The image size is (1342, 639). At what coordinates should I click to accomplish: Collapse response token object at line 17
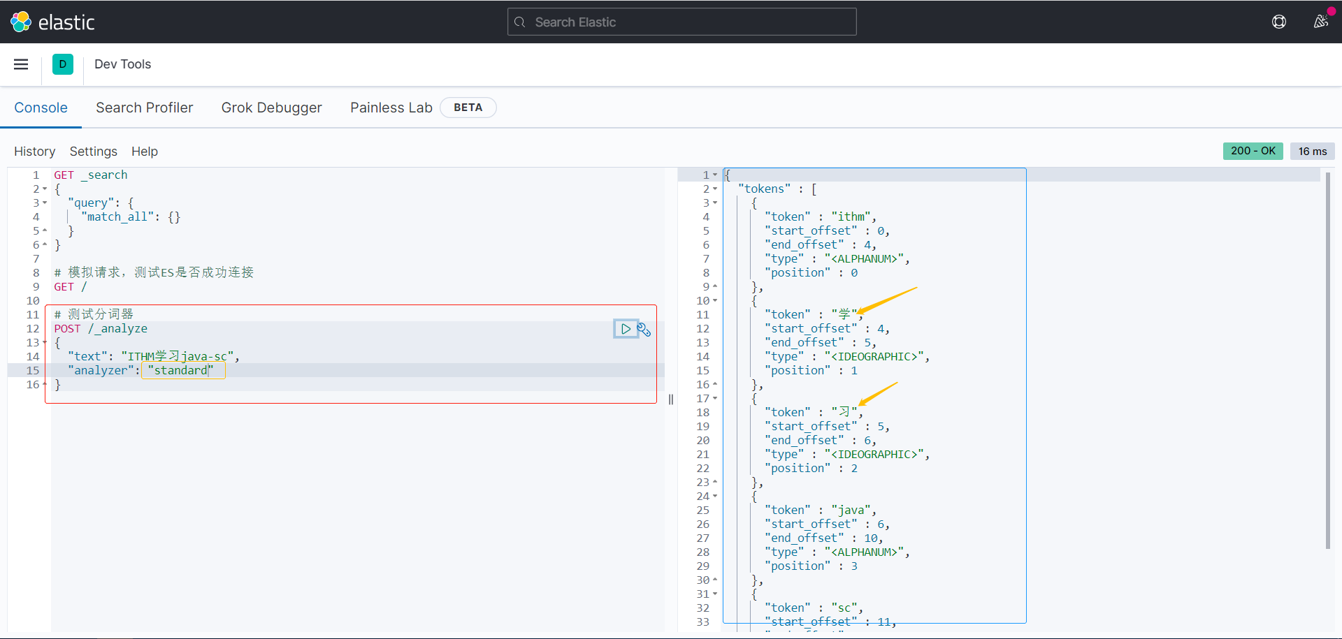pyautogui.click(x=715, y=399)
